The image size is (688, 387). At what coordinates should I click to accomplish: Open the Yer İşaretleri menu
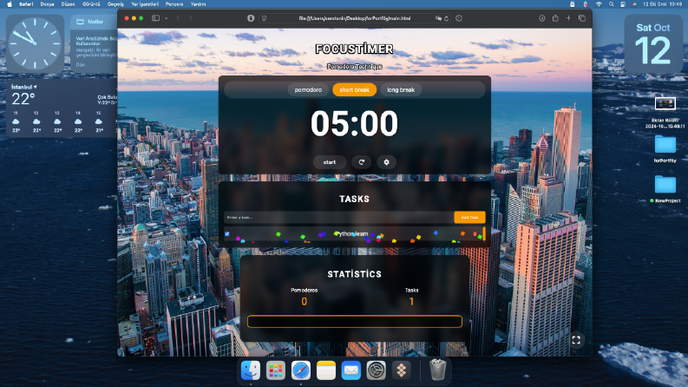145,4
